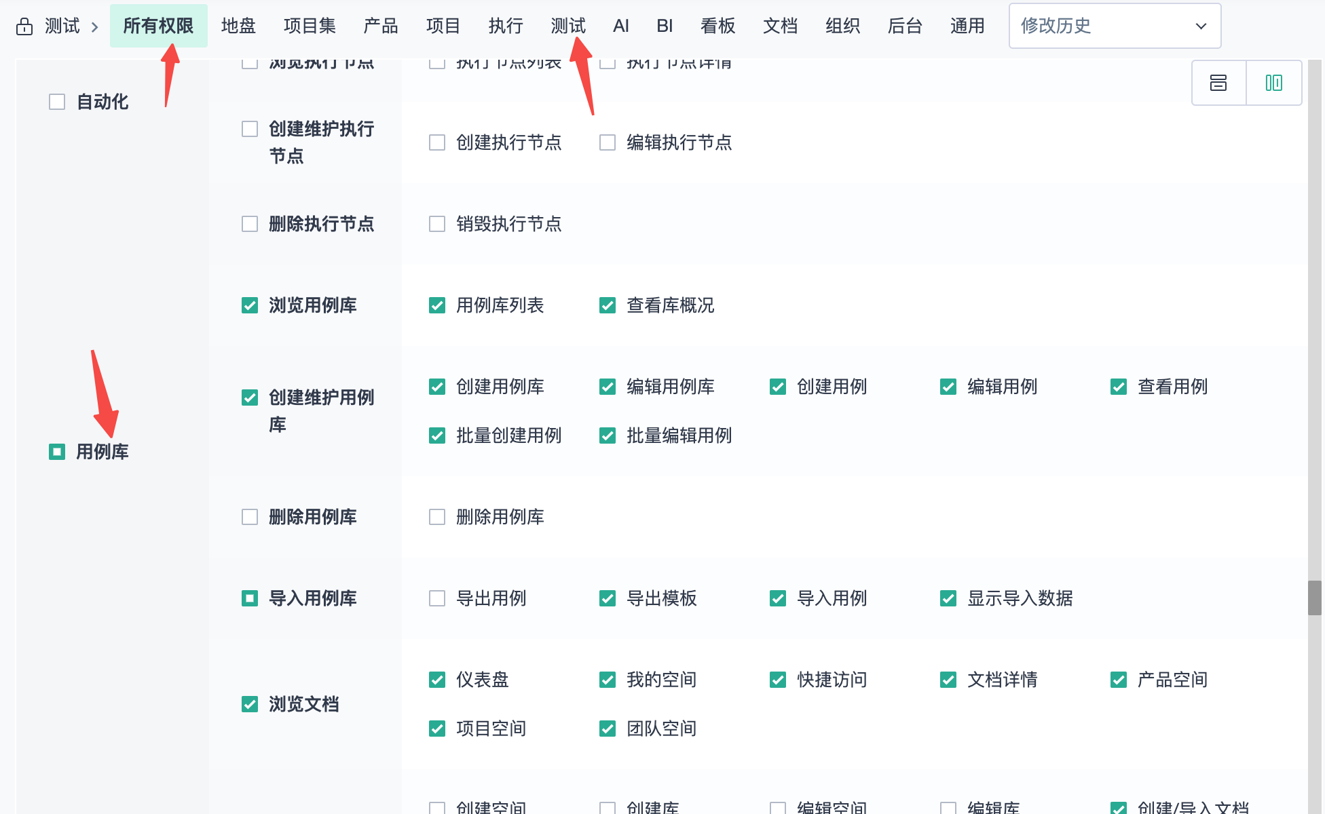Go to the 后台 tab
Viewport: 1325px width, 814px height.
click(x=905, y=26)
